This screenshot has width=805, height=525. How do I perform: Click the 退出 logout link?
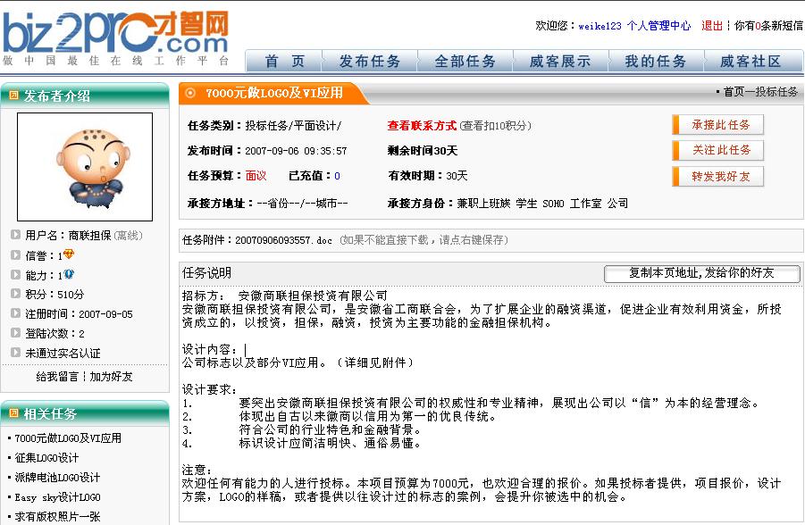click(712, 26)
